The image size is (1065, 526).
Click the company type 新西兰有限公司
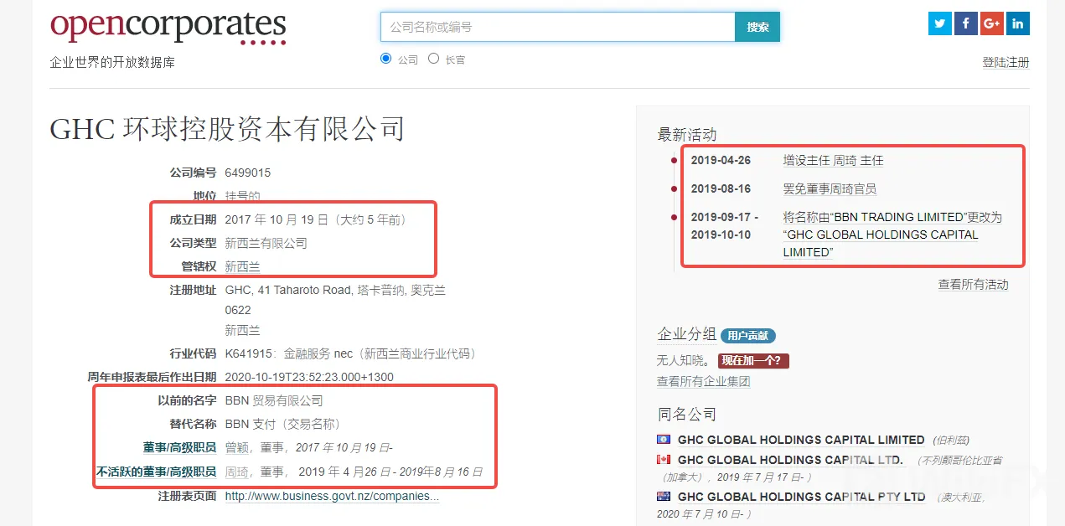tap(266, 244)
